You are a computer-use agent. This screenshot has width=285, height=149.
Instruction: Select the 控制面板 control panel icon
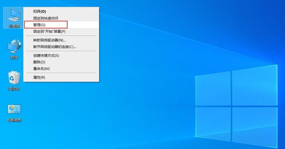pyautogui.click(x=14, y=112)
